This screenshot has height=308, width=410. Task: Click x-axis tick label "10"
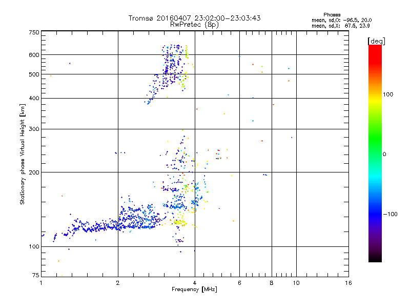[296, 283]
